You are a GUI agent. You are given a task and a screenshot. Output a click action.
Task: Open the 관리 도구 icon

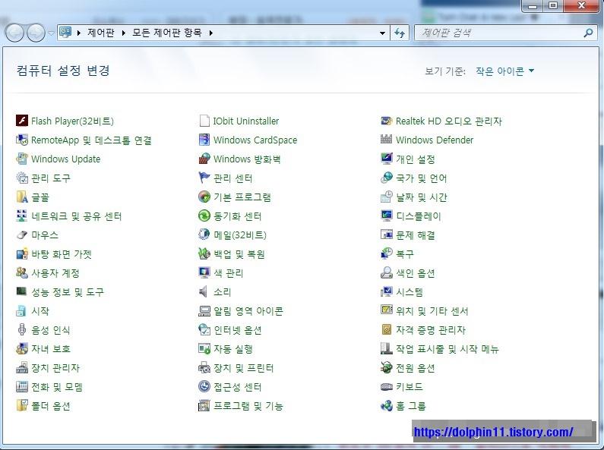(22, 178)
